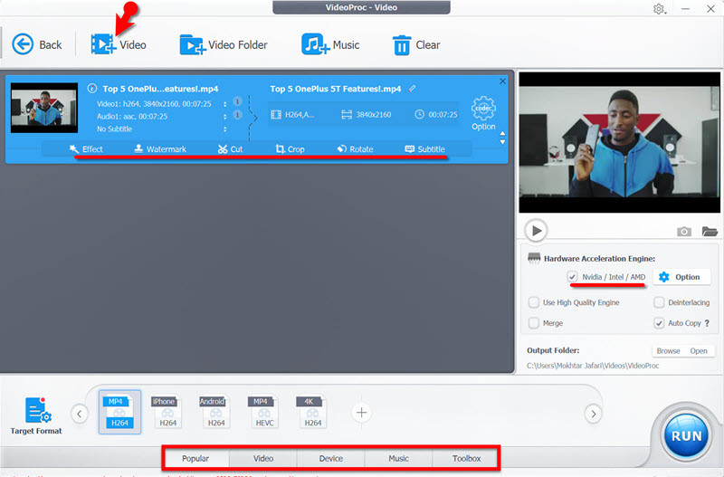Viewport: 724px width, 477px height.
Task: Toggle Nvidia / Intel / AMD hardware acceleration
Action: point(573,277)
